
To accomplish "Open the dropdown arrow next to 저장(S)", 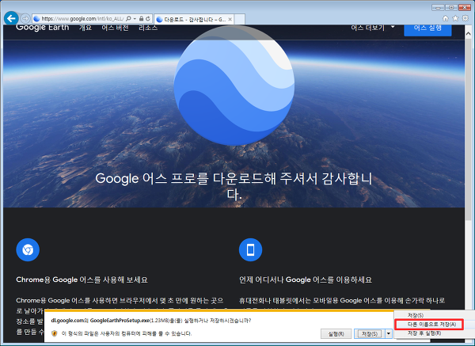I will pyautogui.click(x=389, y=334).
